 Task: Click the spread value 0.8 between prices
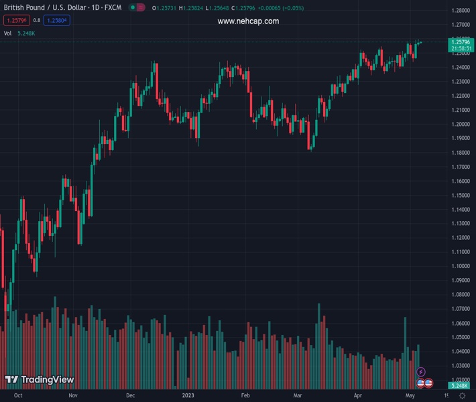36,20
